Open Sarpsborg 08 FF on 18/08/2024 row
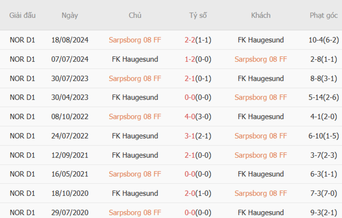 [135, 39]
